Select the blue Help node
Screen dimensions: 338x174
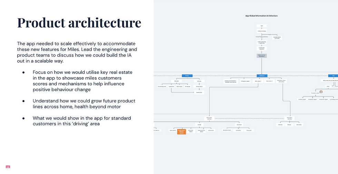click(x=333, y=76)
